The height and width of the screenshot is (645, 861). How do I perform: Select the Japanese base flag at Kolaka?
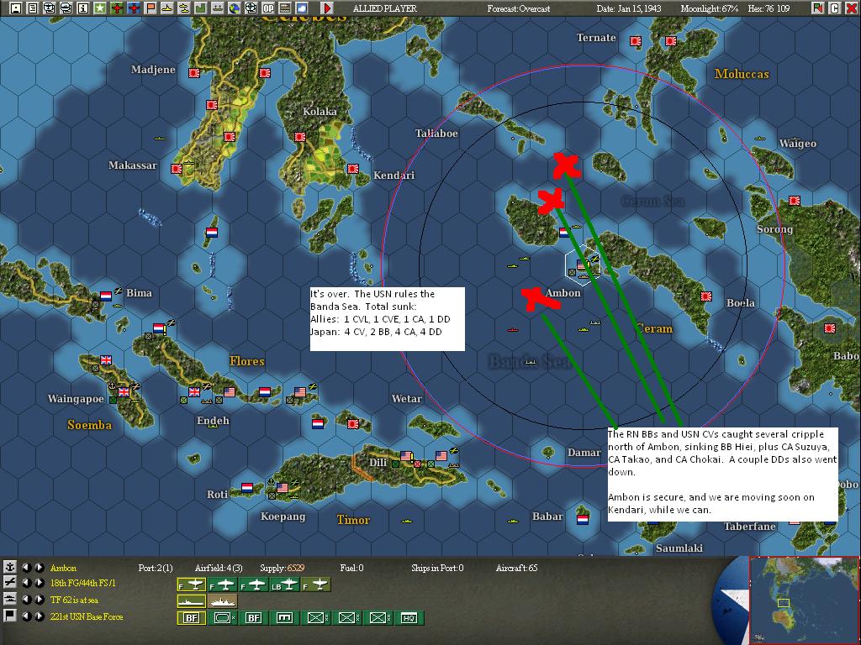click(x=300, y=137)
